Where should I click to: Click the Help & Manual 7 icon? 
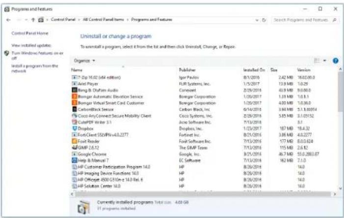pyautogui.click(x=75, y=160)
